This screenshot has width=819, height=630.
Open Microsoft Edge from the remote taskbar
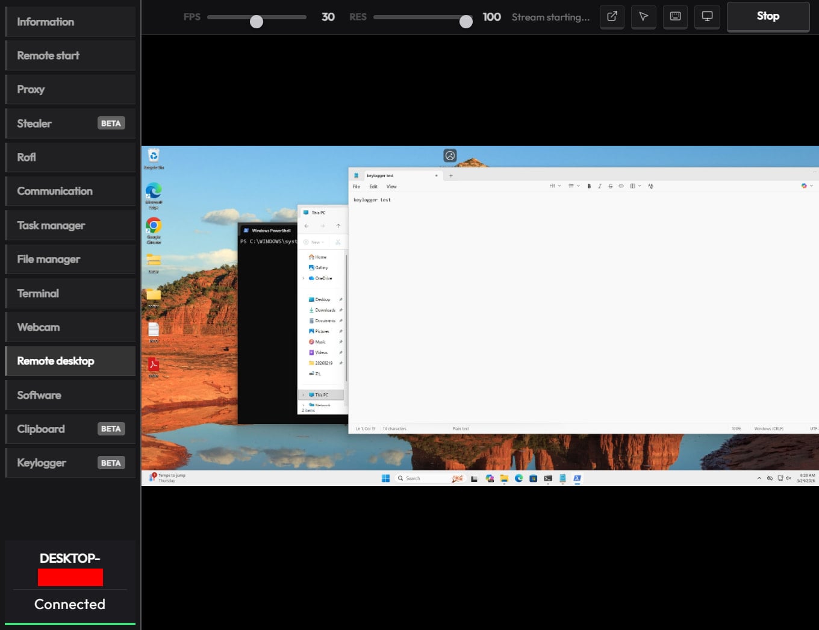coord(519,478)
